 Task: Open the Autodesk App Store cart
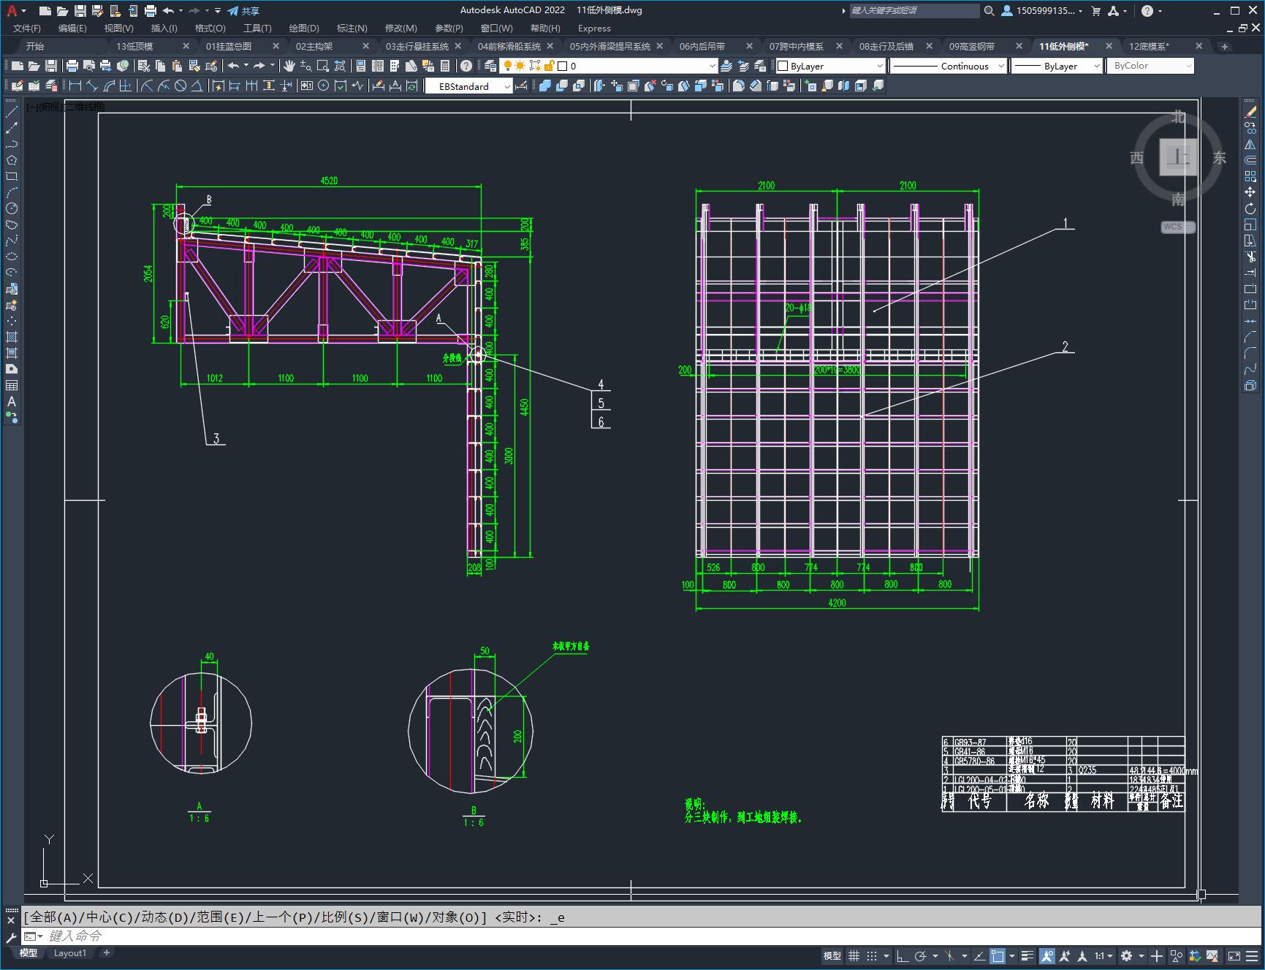pyautogui.click(x=1095, y=10)
